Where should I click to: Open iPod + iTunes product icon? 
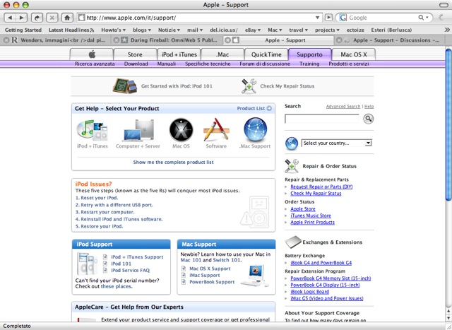pyautogui.click(x=93, y=129)
